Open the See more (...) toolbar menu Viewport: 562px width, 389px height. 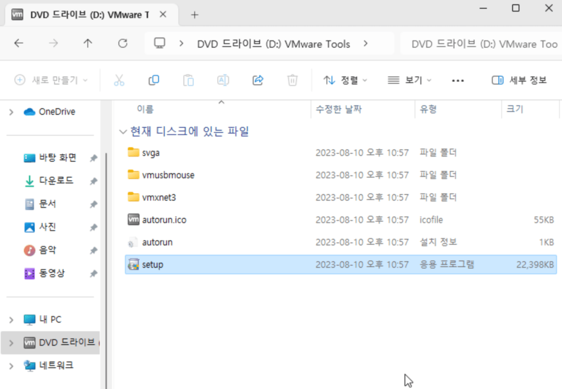[458, 80]
